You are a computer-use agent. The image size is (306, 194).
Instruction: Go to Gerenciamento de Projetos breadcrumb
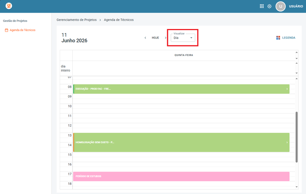coord(76,20)
